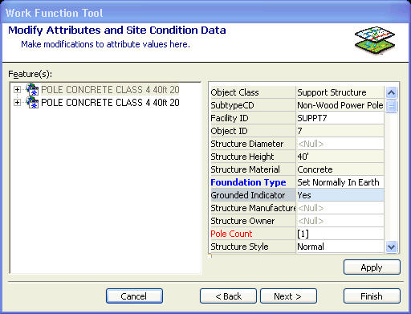This screenshot has height=314, width=411.
Task: Expand the greyed first POLE CONCRETE tree node
Action: pyautogui.click(x=17, y=90)
